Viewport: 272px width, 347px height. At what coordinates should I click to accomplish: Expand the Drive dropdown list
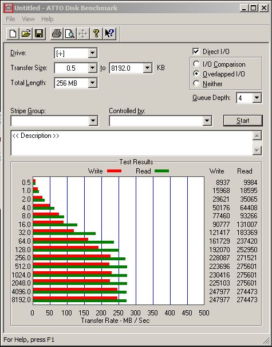tap(92, 53)
